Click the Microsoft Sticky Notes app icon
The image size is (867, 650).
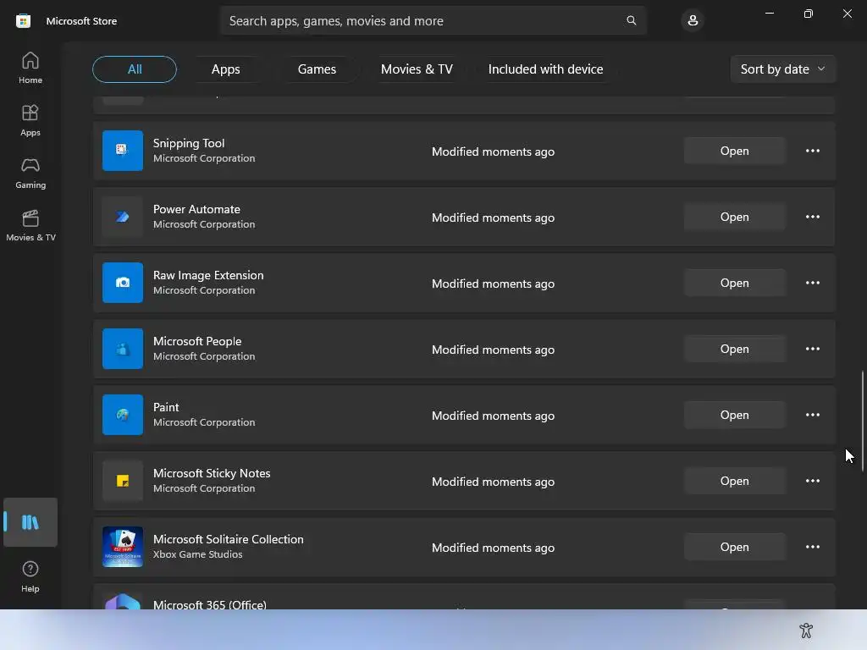tap(123, 481)
